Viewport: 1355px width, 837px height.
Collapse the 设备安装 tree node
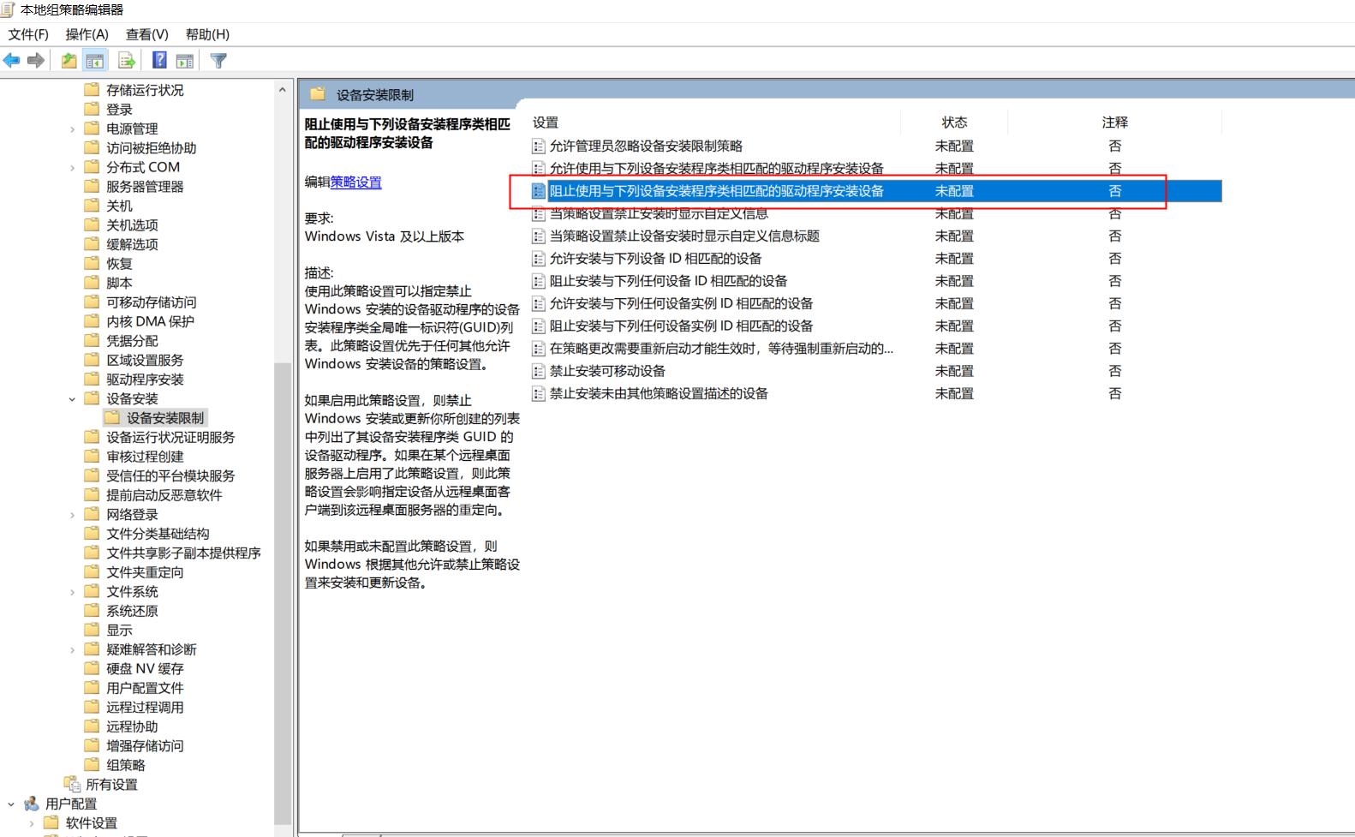(72, 399)
